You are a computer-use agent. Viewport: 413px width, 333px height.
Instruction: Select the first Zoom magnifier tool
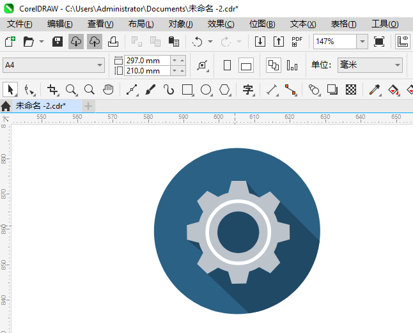[x=71, y=89]
